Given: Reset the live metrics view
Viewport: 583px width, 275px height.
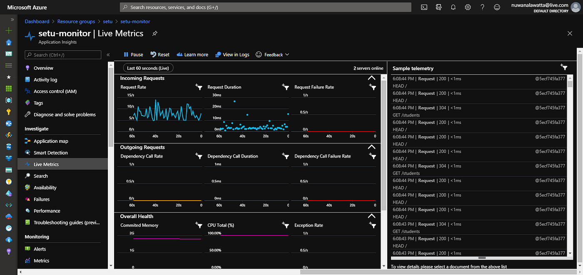Looking at the screenshot, I should (160, 54).
